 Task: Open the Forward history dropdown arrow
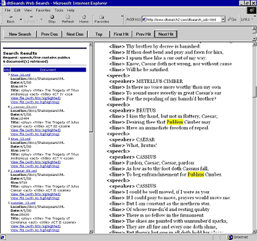(41, 19)
